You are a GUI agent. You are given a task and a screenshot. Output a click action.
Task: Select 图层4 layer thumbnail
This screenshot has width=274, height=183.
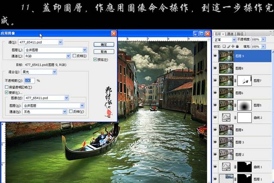tap(226, 130)
